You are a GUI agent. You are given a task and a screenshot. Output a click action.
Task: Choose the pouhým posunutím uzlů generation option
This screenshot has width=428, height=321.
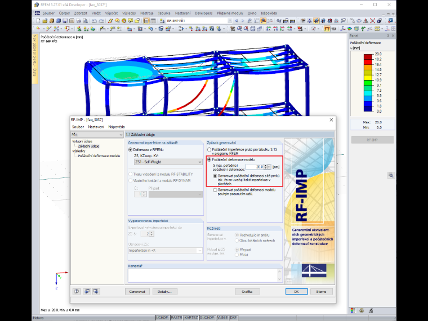(x=215, y=190)
